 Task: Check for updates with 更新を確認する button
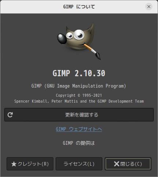[x=79, y=115]
